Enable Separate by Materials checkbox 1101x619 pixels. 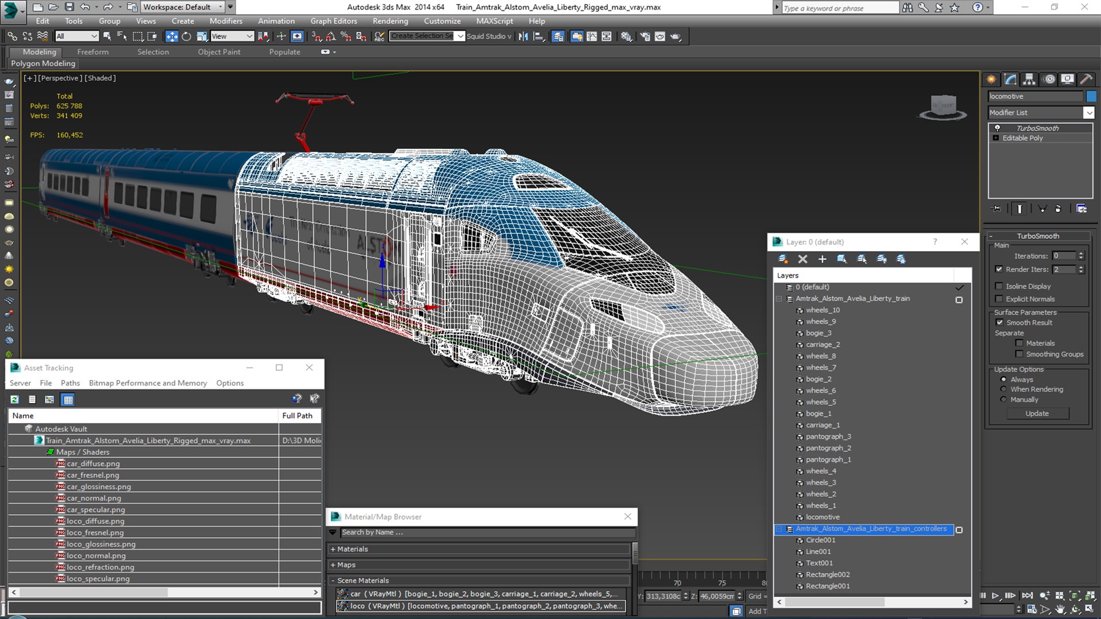(x=1019, y=343)
